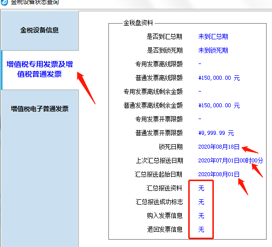Select 增值税专用发票及增值税普通发票 tab
This screenshot has width=272, height=247.
40,69
